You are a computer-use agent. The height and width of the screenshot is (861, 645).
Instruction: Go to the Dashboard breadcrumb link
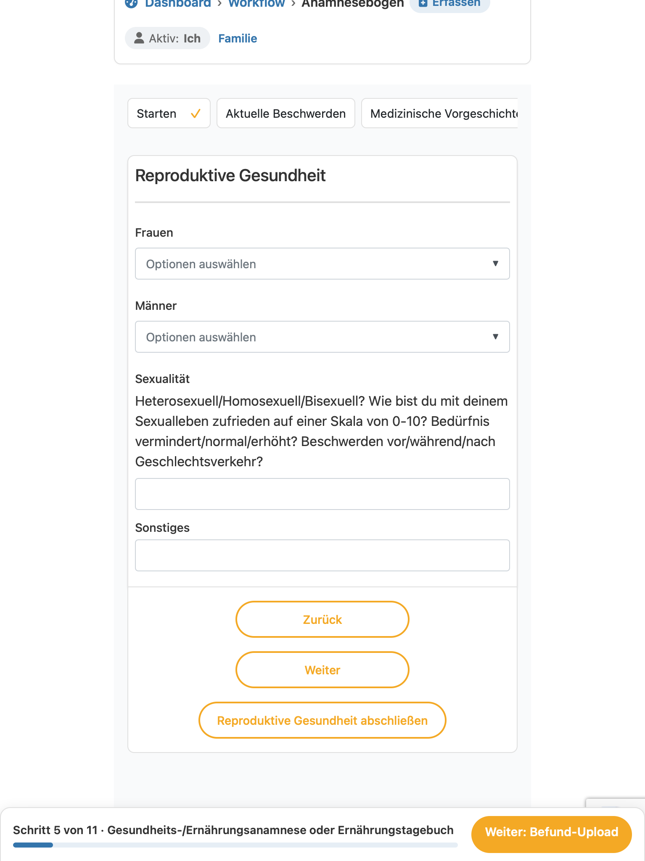click(x=178, y=3)
